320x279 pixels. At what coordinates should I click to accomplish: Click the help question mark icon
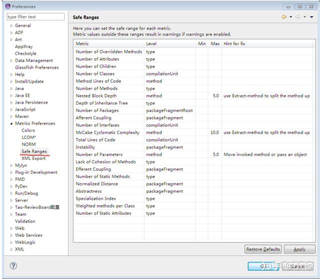(13, 265)
